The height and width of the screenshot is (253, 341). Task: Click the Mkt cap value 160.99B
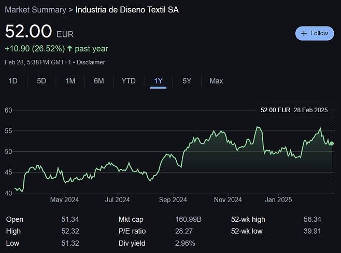tap(188, 220)
